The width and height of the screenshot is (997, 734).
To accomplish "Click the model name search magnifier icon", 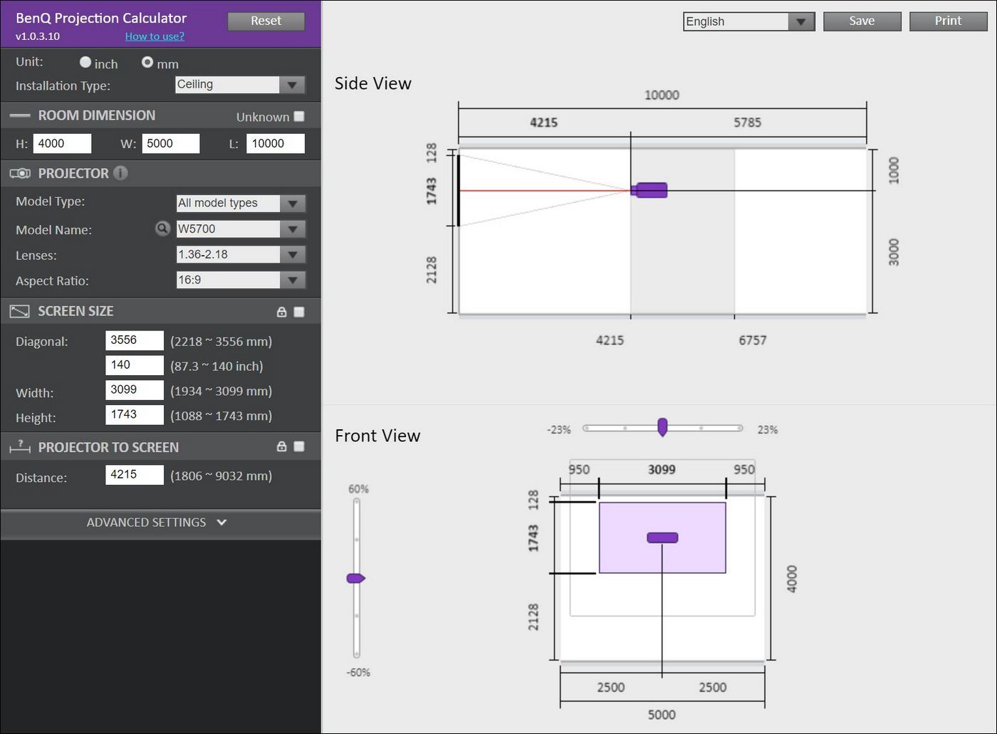I will (x=162, y=229).
